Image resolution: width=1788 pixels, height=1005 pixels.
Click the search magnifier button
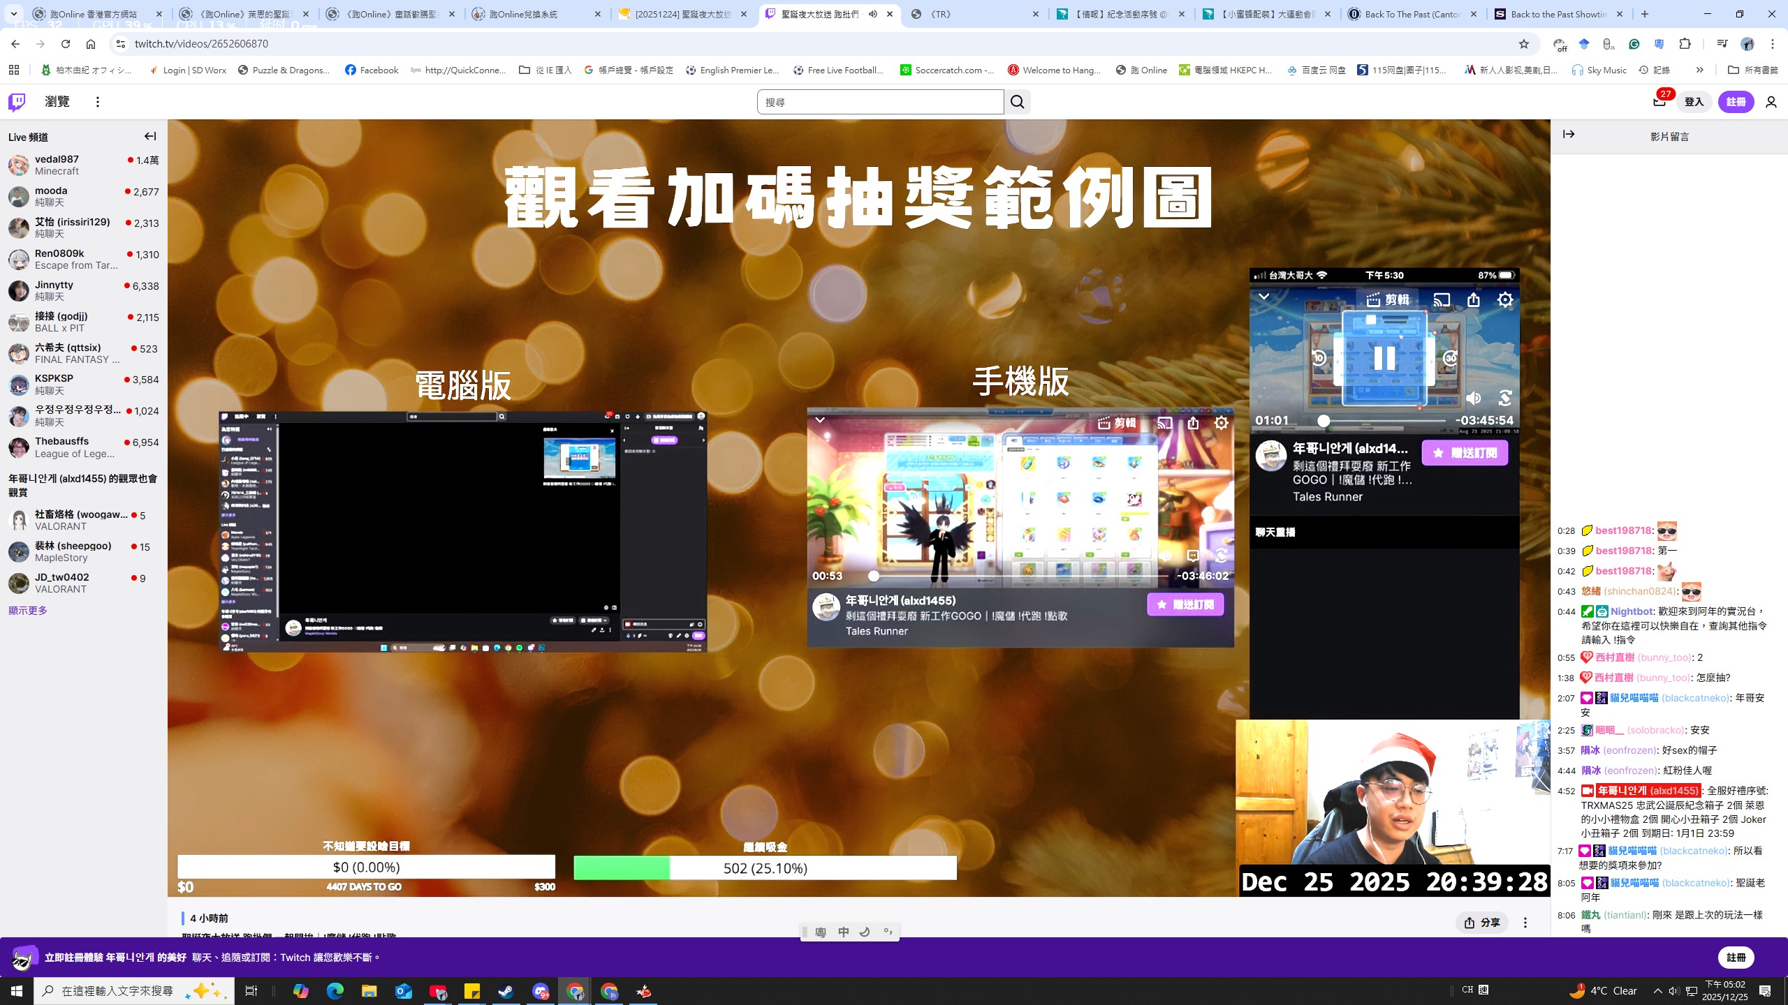(1017, 102)
